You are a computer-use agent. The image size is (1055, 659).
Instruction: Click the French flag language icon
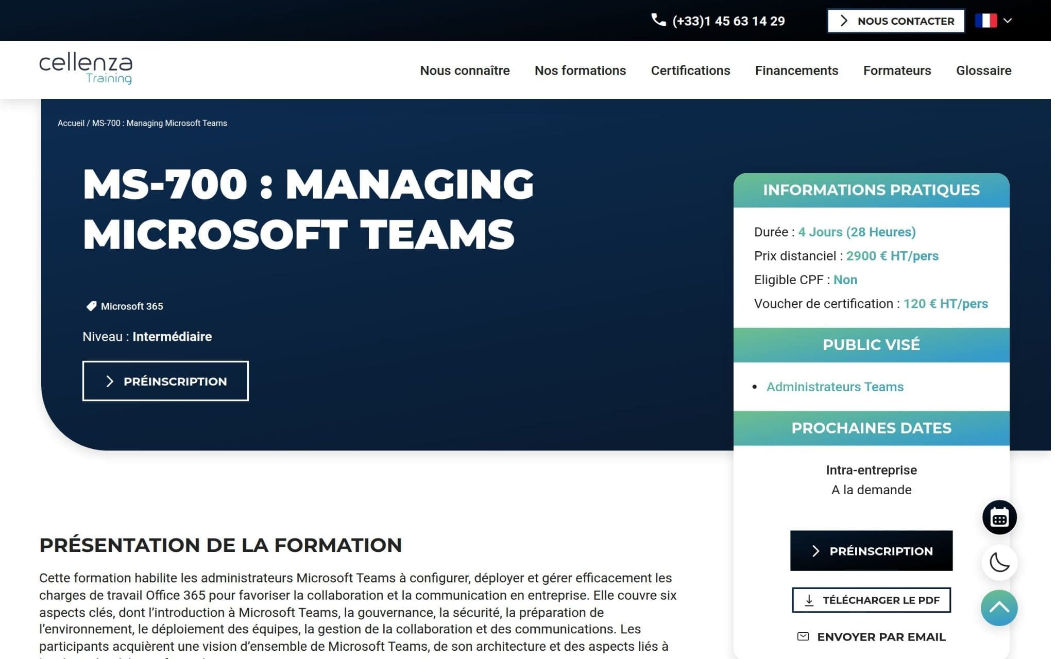click(x=985, y=21)
